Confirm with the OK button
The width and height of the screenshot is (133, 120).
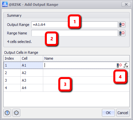pos(108,113)
